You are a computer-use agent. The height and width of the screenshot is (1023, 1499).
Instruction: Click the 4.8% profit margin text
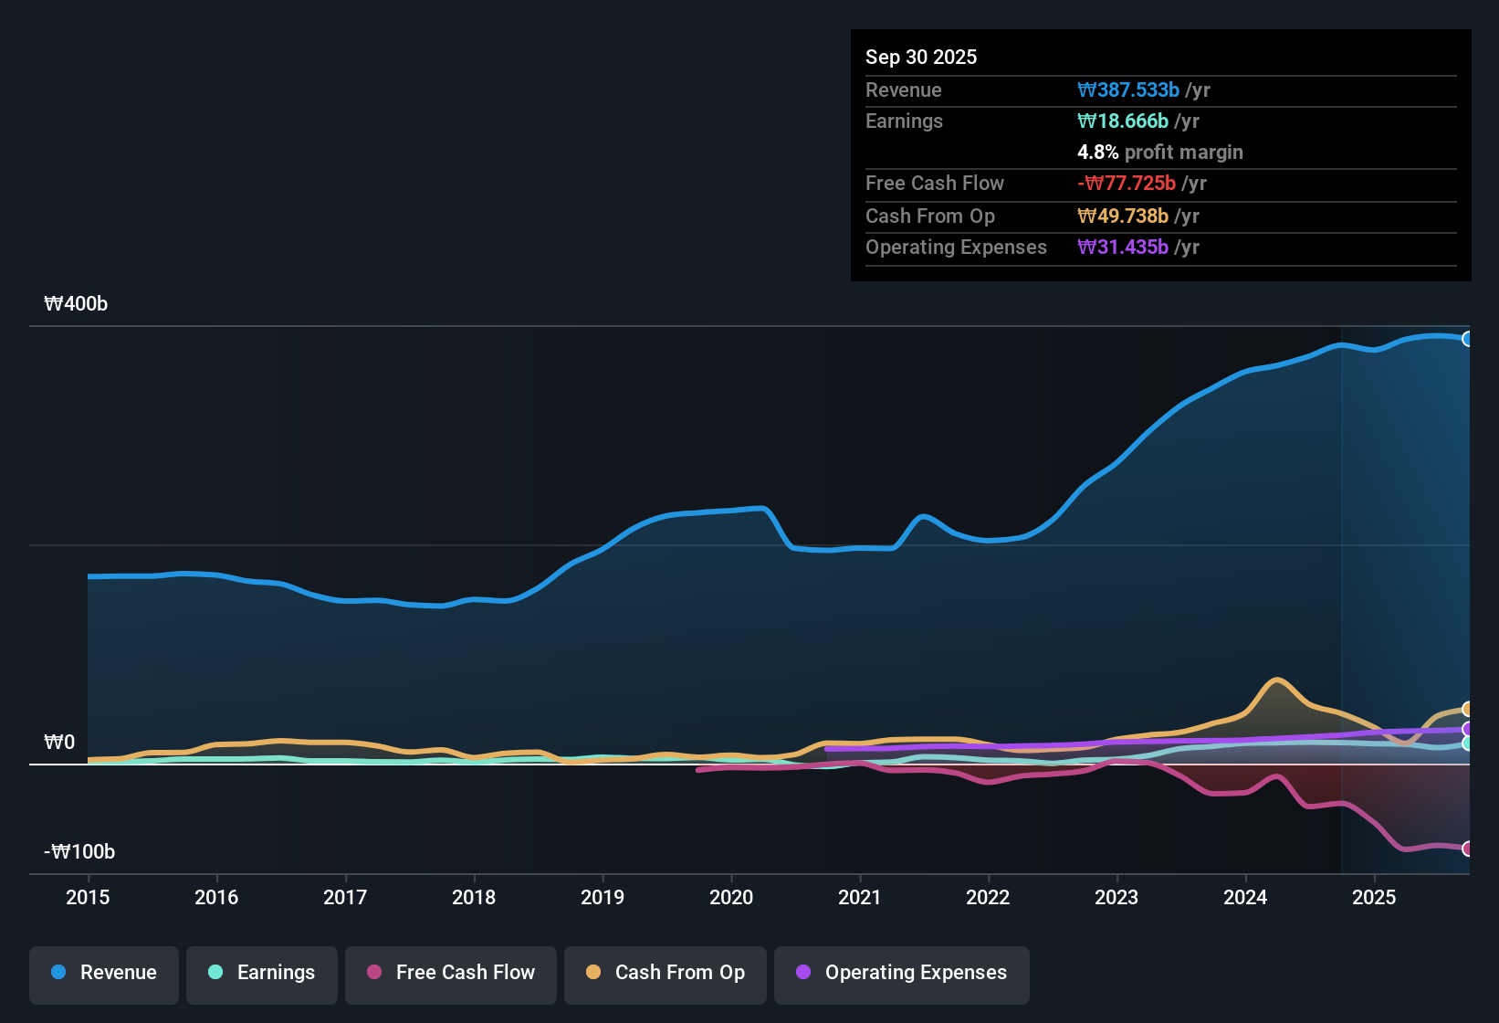click(x=1159, y=152)
